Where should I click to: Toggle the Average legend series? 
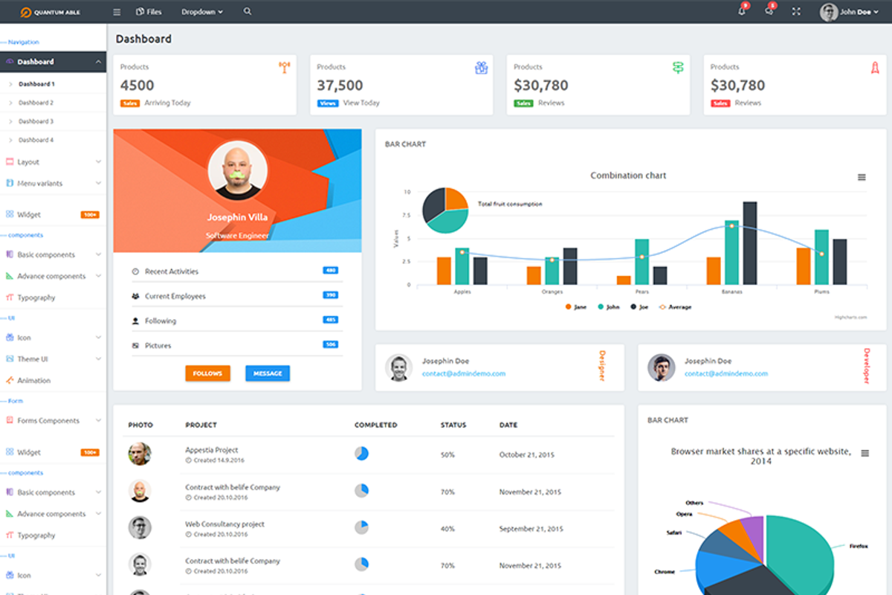coord(675,306)
